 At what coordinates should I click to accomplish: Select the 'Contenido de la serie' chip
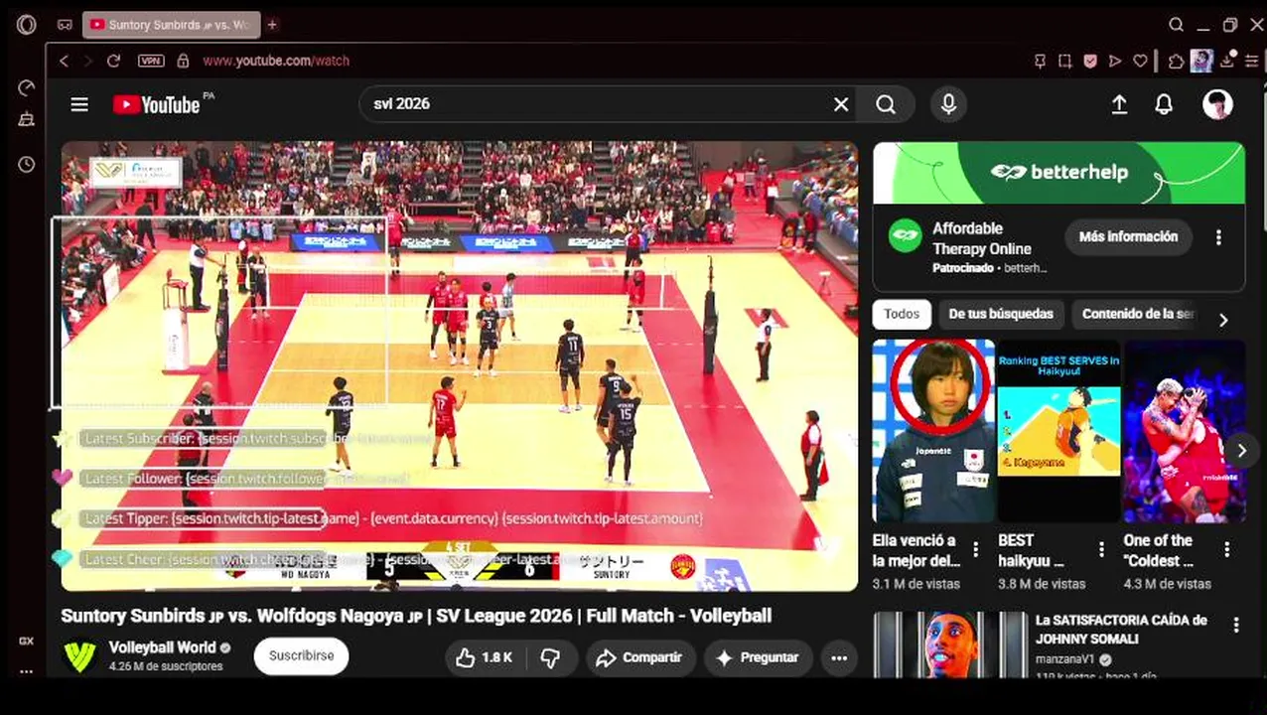[x=1139, y=314]
